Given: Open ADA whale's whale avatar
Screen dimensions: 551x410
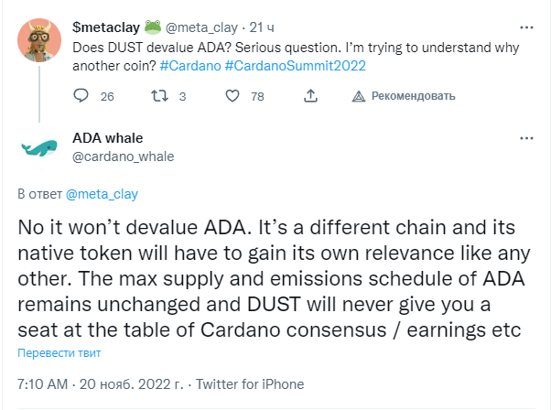Looking at the screenshot, I should click(39, 147).
